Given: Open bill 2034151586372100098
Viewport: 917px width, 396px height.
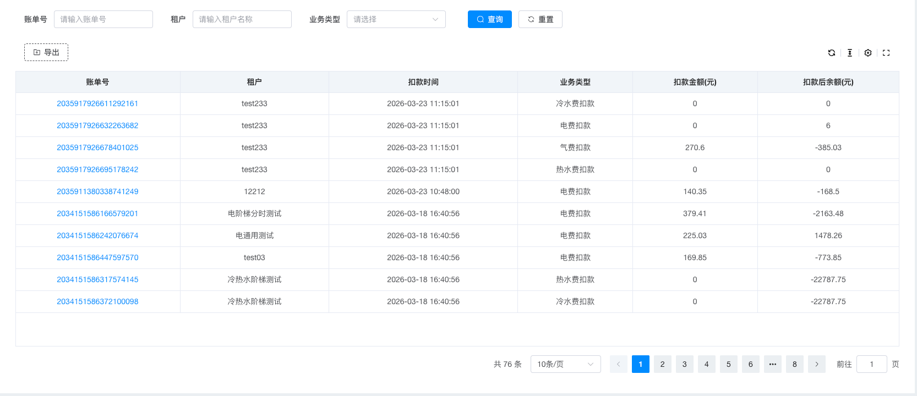Looking at the screenshot, I should coord(97,301).
